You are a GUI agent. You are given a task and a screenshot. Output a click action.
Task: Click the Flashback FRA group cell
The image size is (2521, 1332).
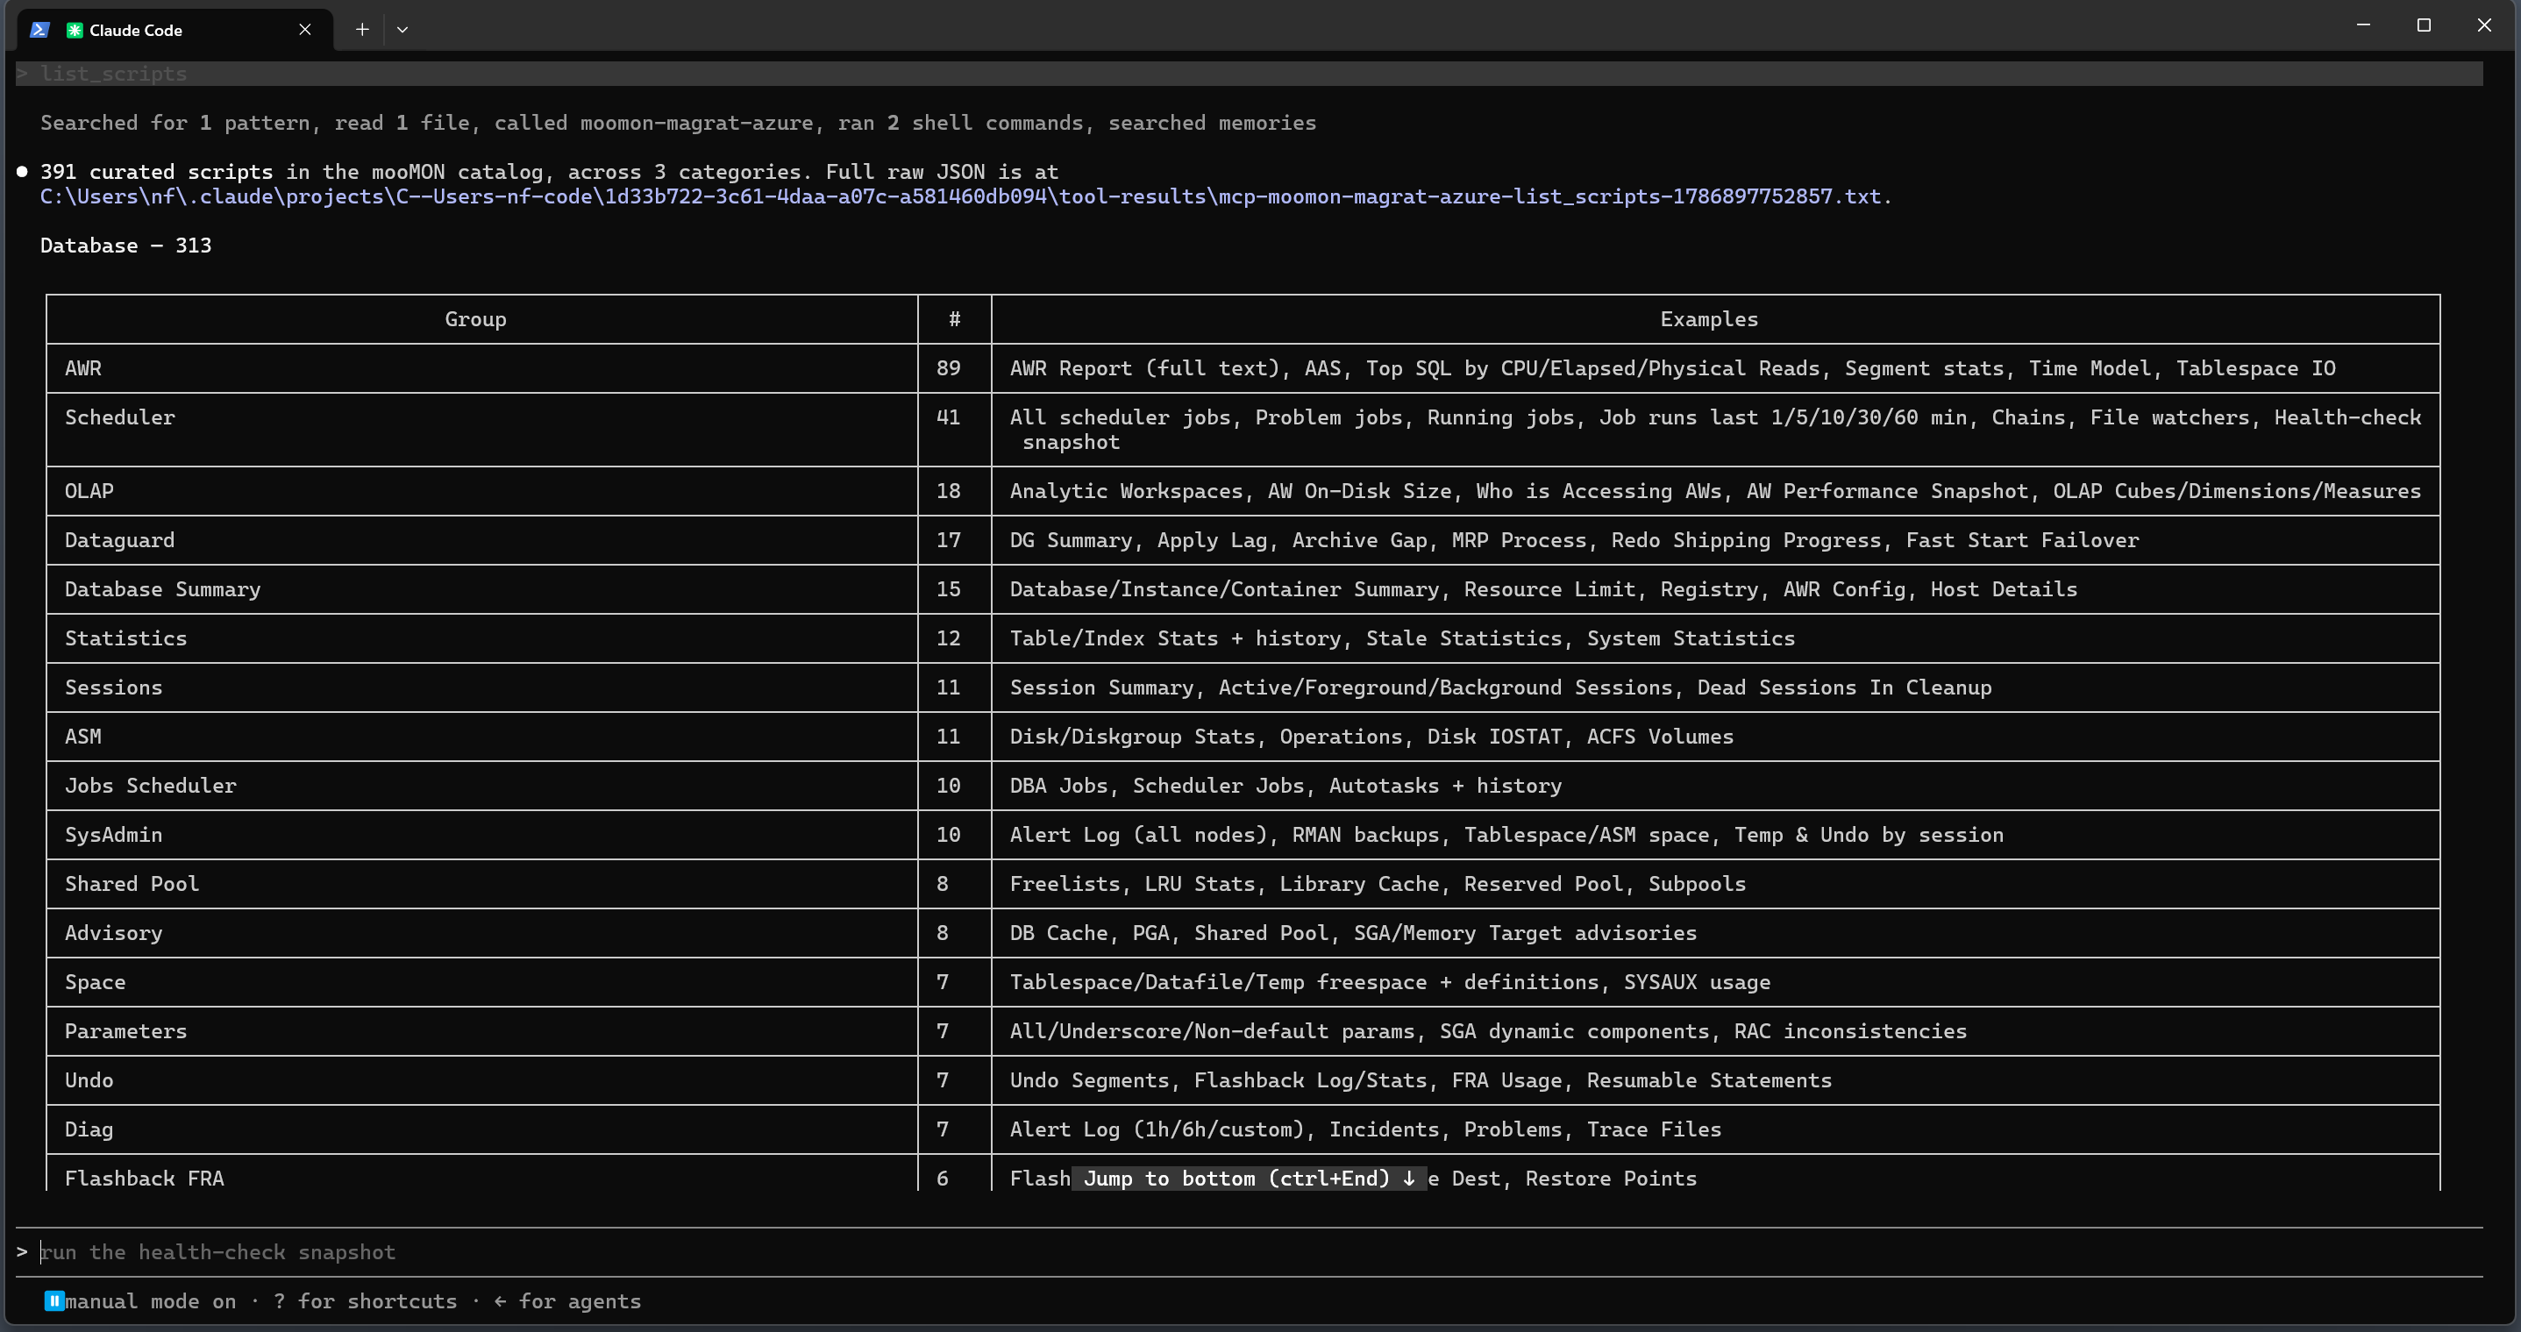point(481,1173)
